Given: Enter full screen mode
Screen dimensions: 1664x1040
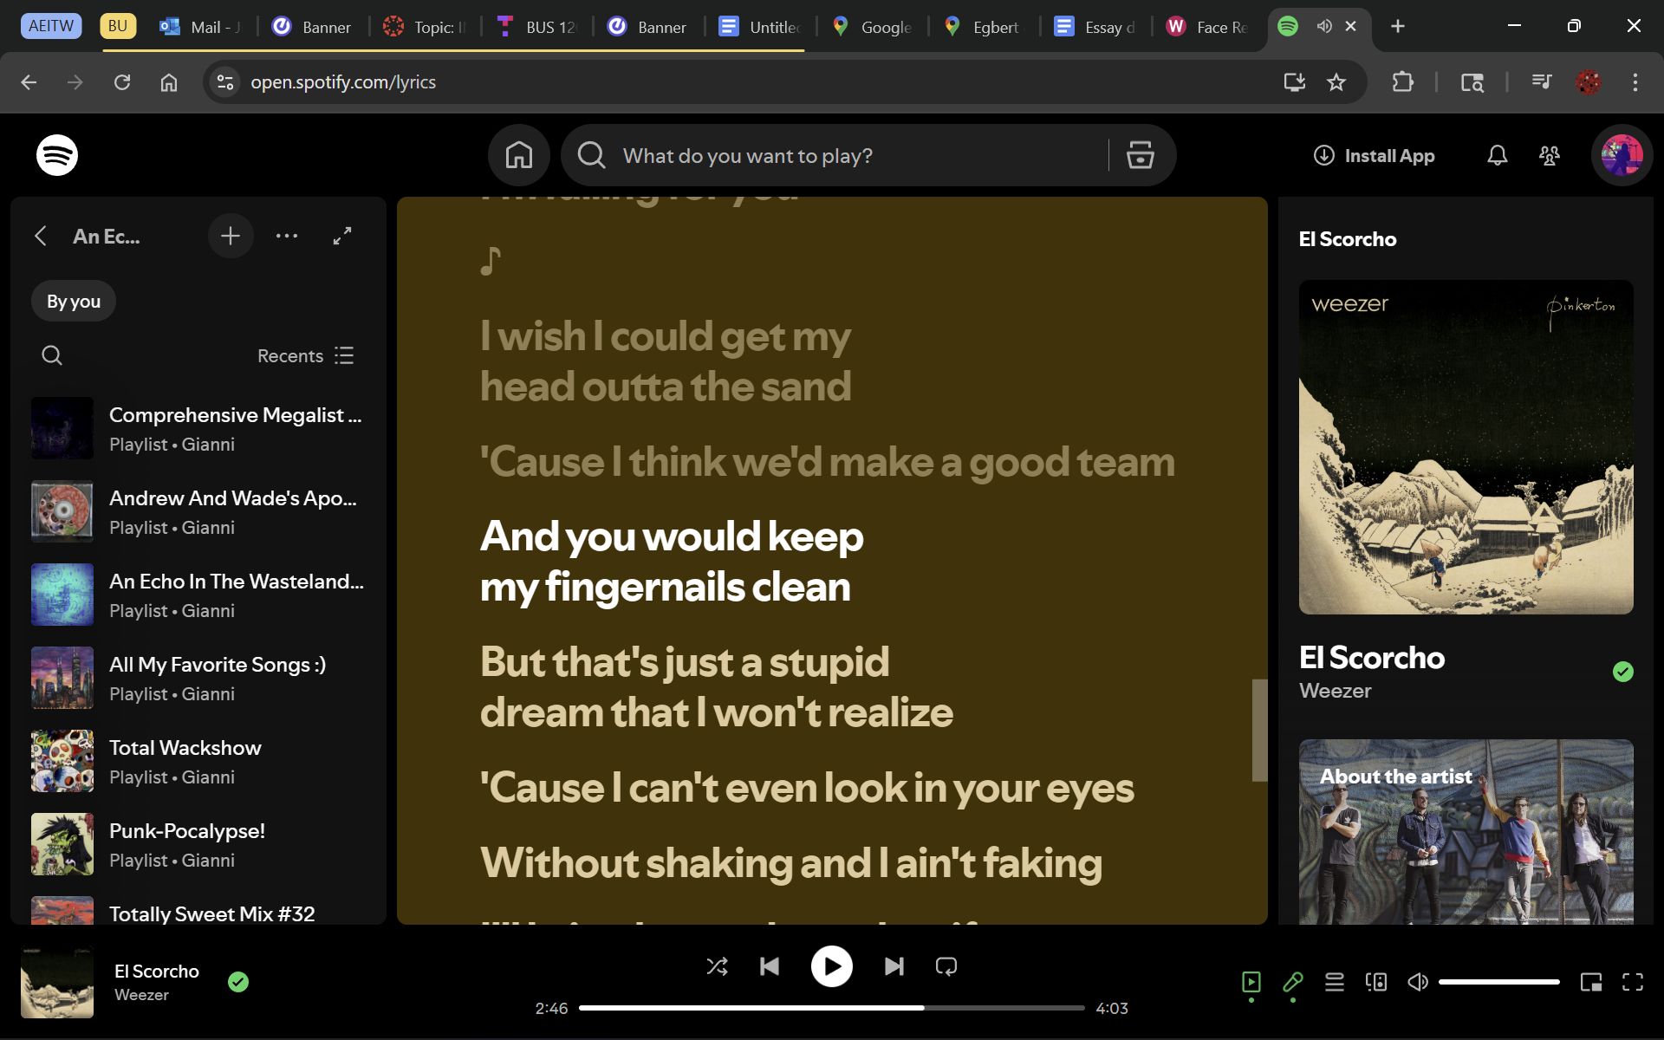Looking at the screenshot, I should [x=1633, y=982].
